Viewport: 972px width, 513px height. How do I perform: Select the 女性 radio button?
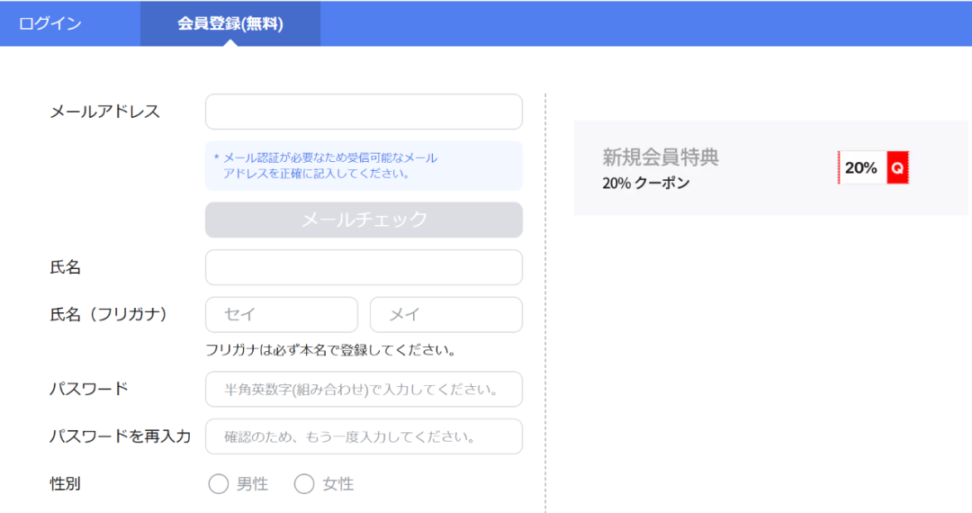tap(304, 484)
